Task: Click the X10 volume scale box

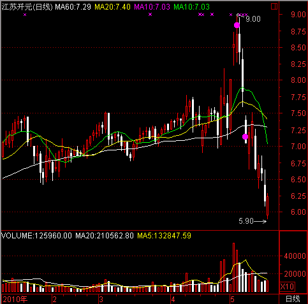Action: [x=287, y=286]
